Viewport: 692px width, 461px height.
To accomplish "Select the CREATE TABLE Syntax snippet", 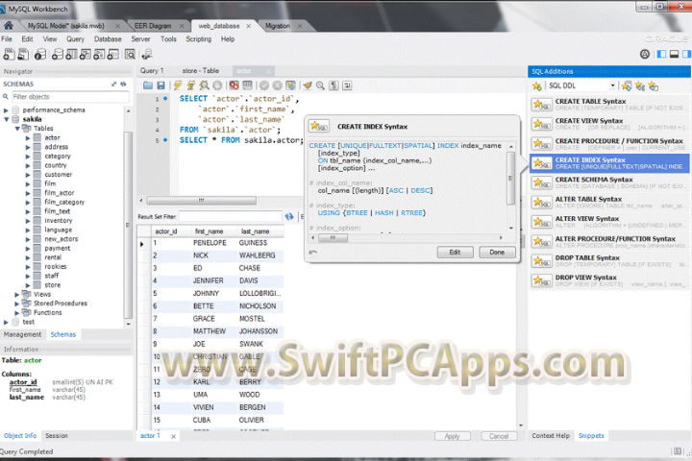I will click(610, 105).
